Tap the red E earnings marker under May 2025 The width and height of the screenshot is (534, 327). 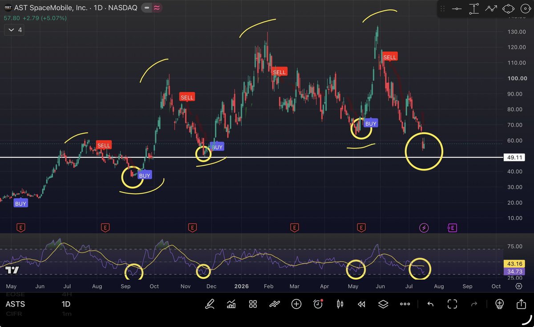[20, 228]
